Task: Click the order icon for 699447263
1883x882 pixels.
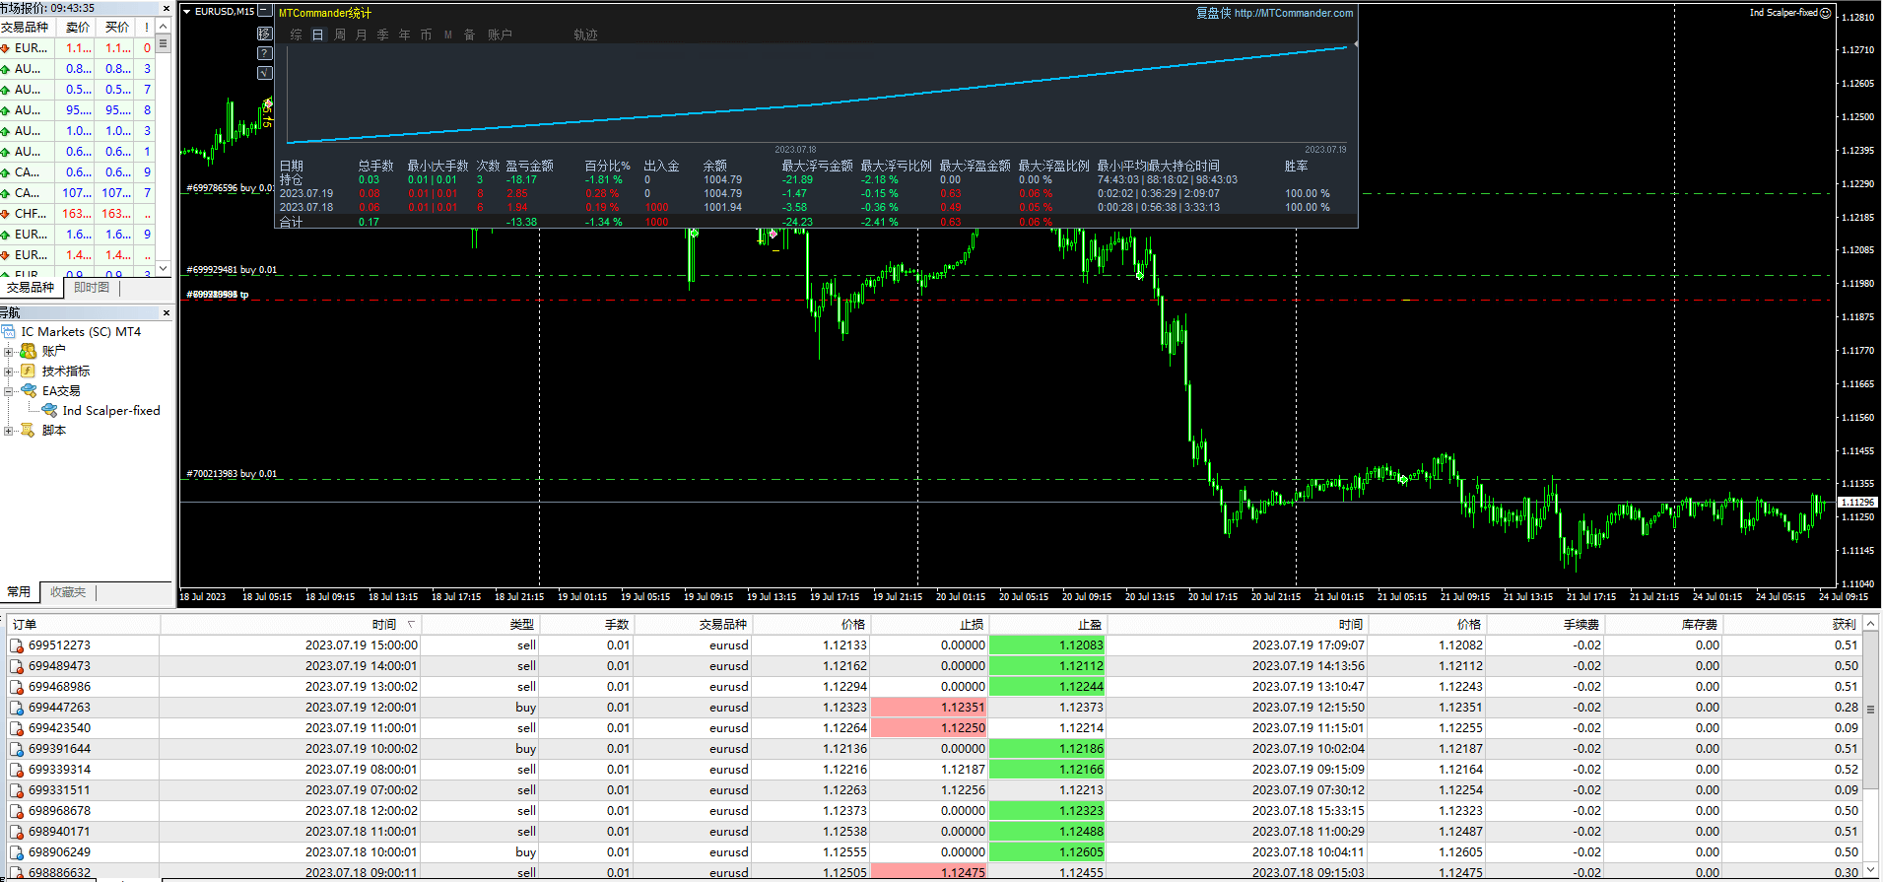Action: 17,709
